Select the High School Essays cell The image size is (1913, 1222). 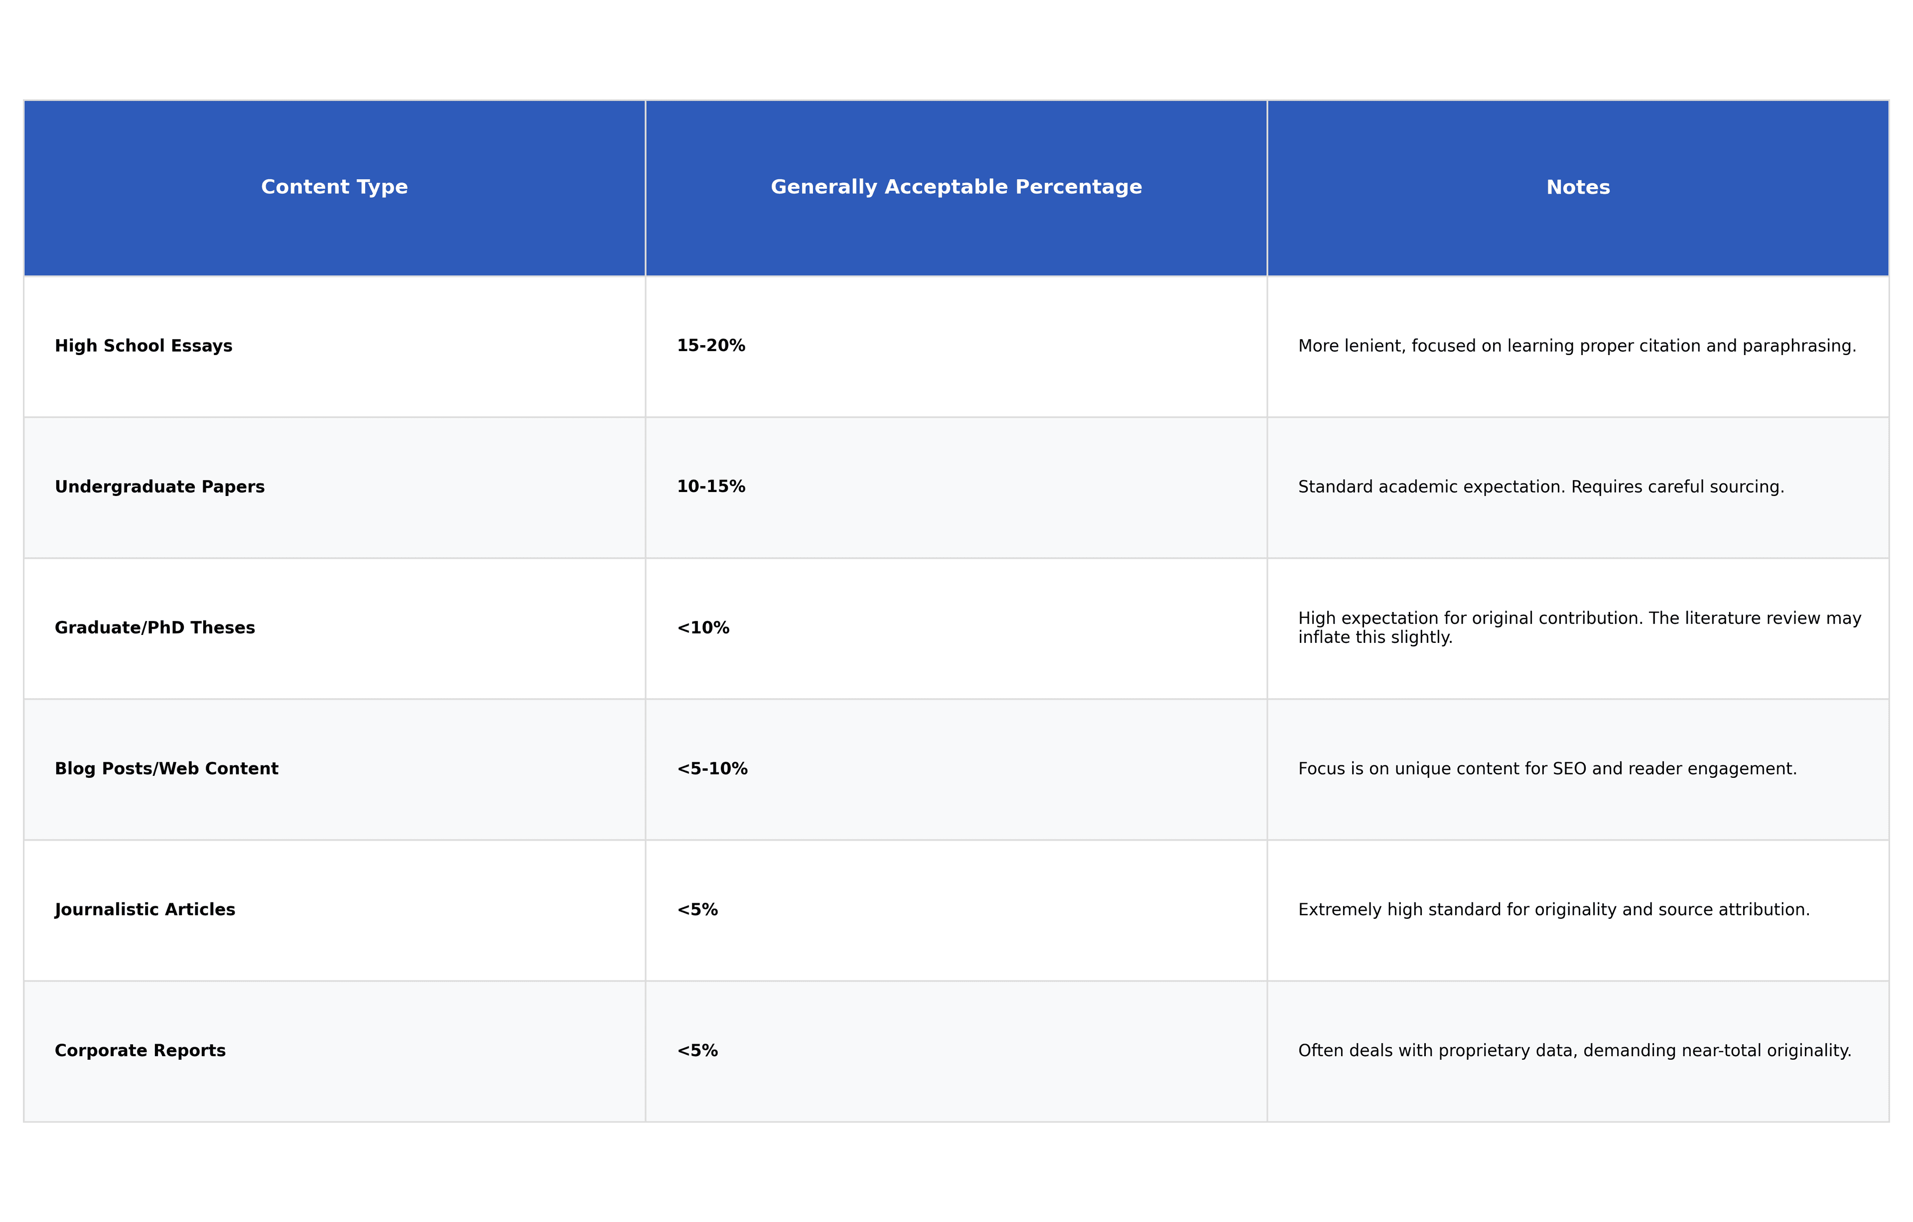144,346
